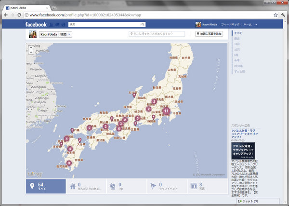Viewport: 289px width, 206px height.
Task: Select the Oita map pin
Action: pyautogui.click(x=79, y=140)
